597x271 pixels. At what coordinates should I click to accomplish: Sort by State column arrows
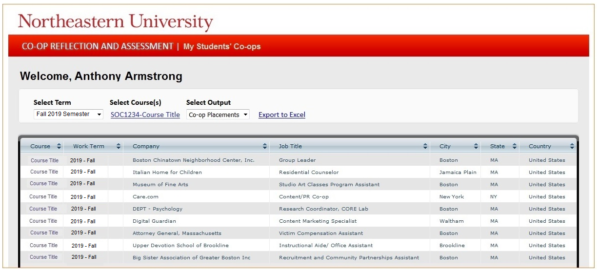tap(514, 146)
